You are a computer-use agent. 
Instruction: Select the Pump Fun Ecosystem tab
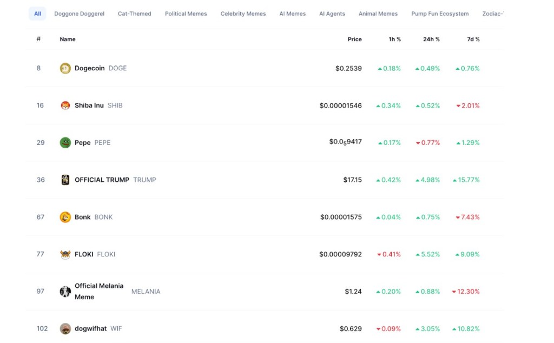[x=440, y=14]
